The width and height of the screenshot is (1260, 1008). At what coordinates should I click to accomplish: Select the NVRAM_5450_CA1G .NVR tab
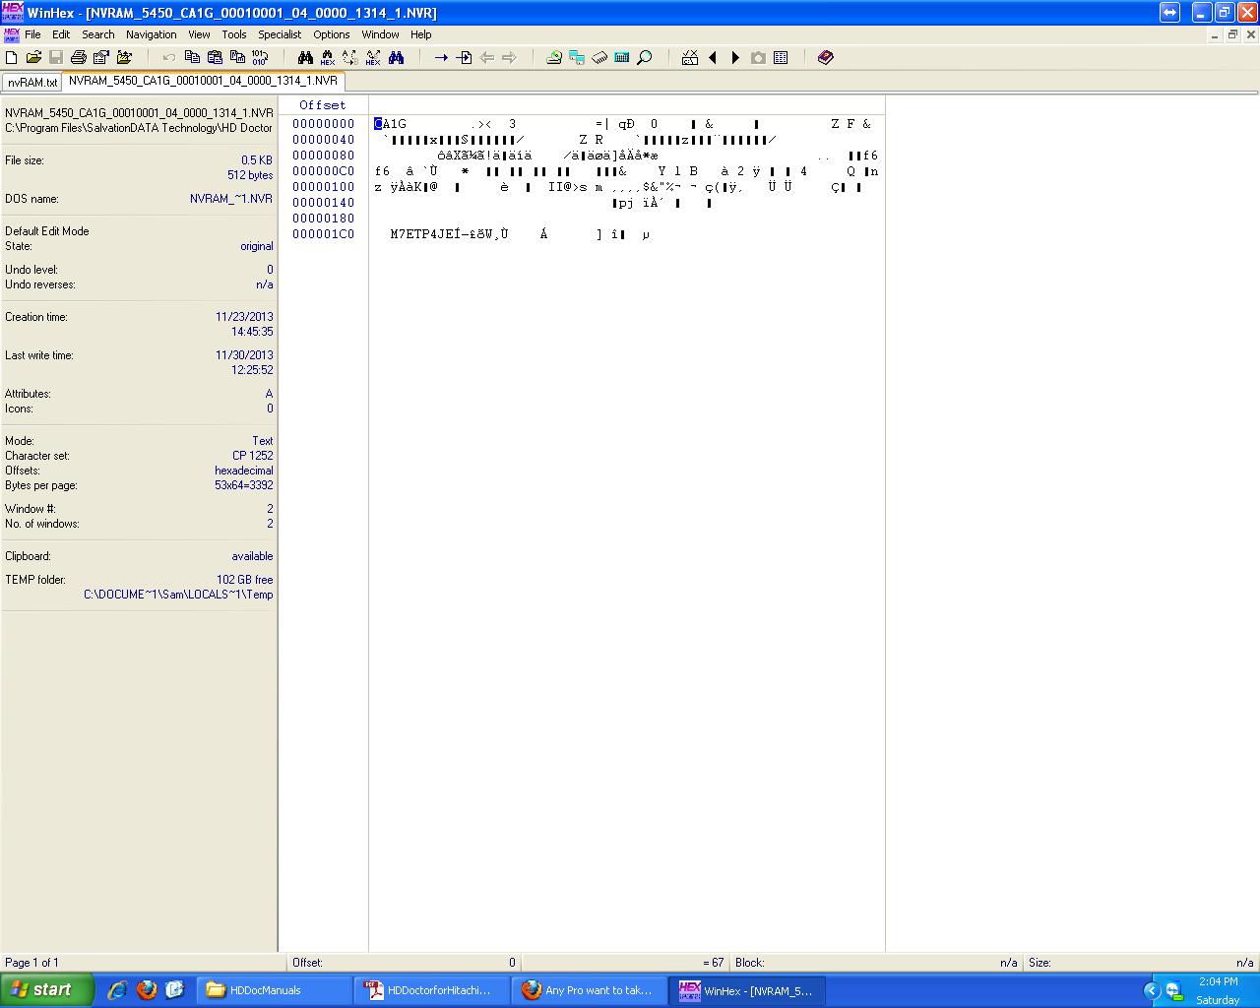click(x=203, y=82)
